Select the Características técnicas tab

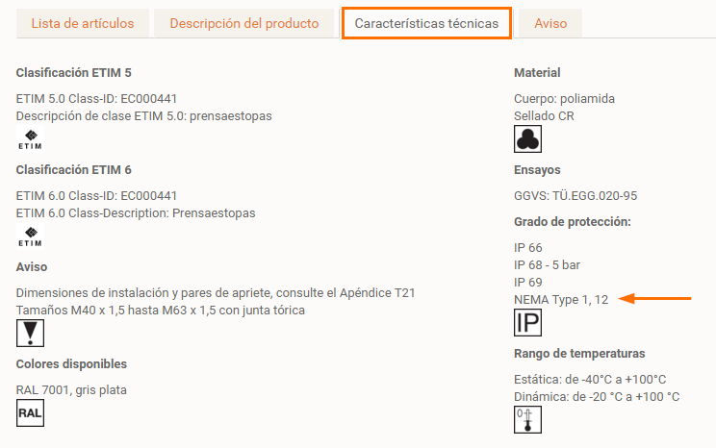coord(426,23)
